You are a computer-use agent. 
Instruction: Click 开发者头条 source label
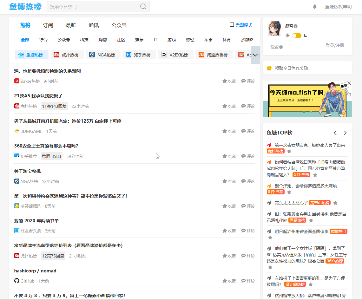pos(31,231)
